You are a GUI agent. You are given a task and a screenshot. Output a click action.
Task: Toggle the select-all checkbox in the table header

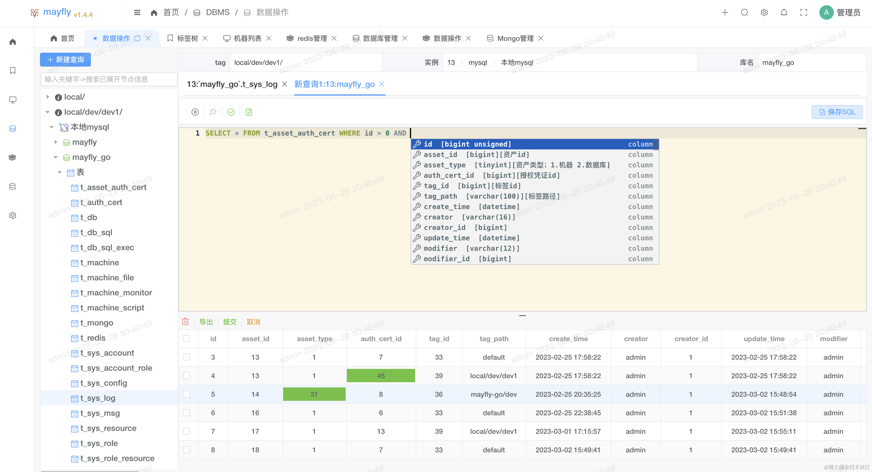point(186,339)
